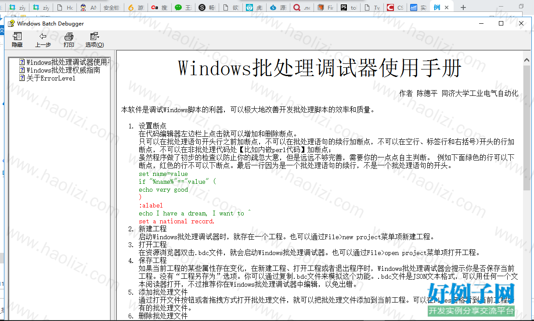Image resolution: width=534 pixels, height=321 pixels.
Task: Switch to browser tab labeled 游
Action: click(136, 7)
